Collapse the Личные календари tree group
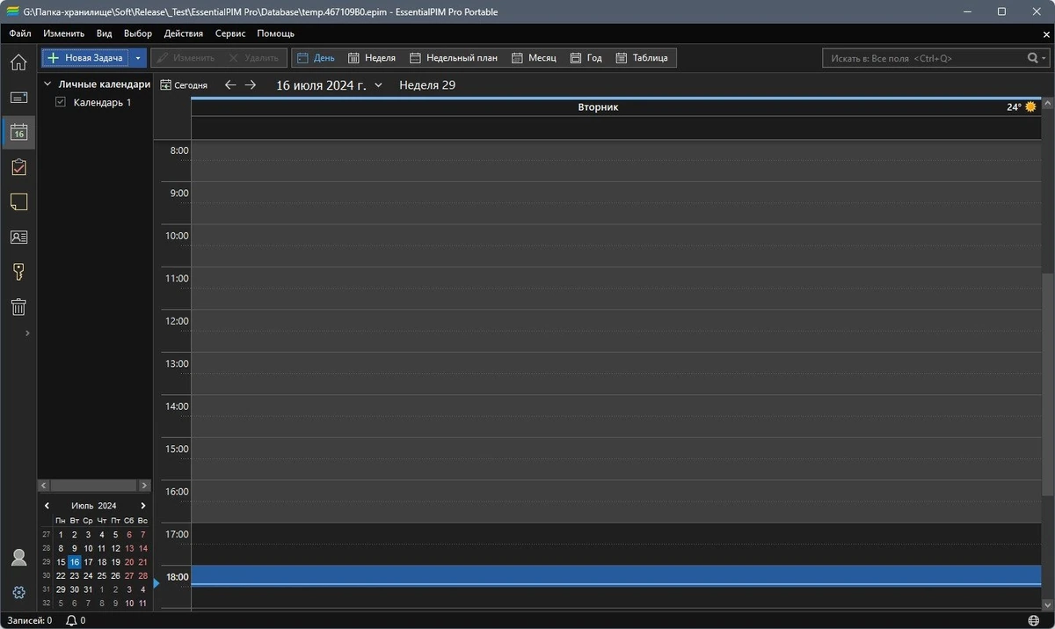The height and width of the screenshot is (629, 1055). 48,84
